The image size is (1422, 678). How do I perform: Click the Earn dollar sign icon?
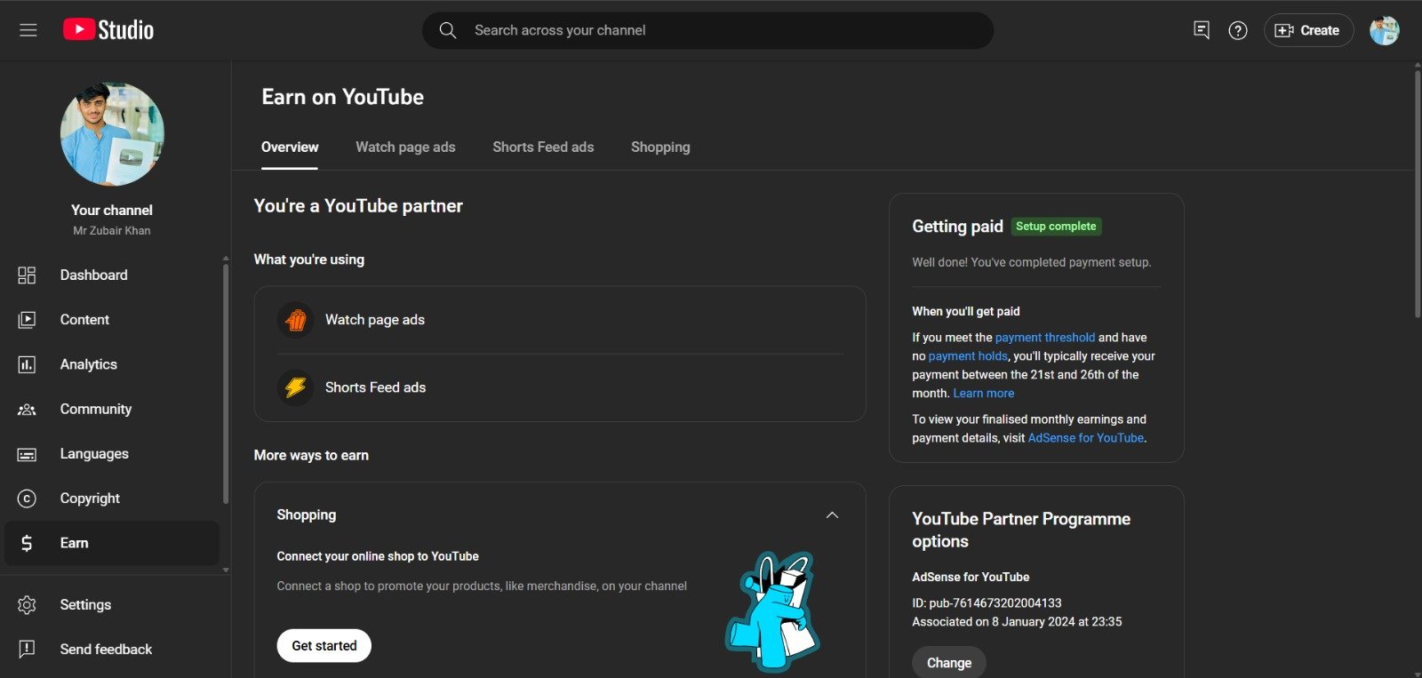[27, 543]
